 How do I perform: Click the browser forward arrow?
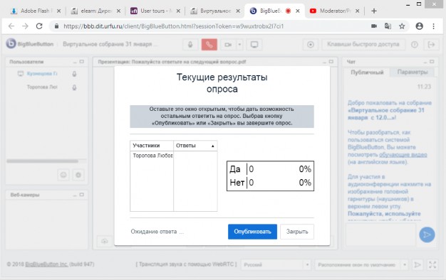point(26,26)
